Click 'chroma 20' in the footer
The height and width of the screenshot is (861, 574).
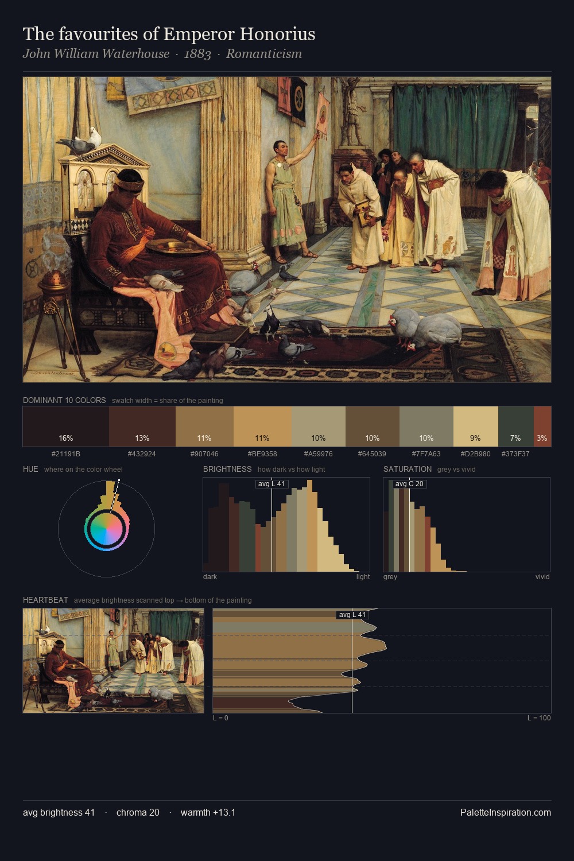tap(138, 812)
